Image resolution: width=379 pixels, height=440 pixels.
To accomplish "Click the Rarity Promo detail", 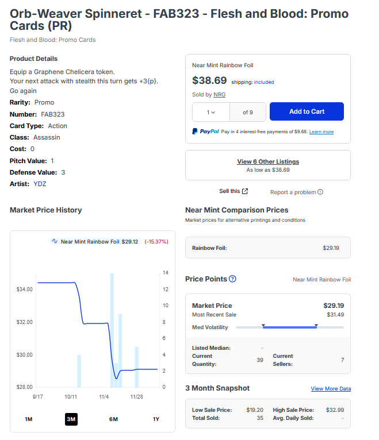I will point(32,102).
